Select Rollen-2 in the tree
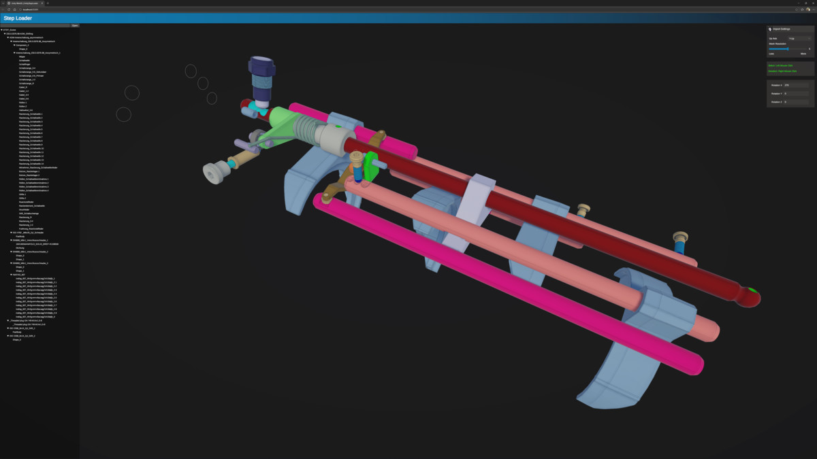817x459 pixels. [23, 106]
